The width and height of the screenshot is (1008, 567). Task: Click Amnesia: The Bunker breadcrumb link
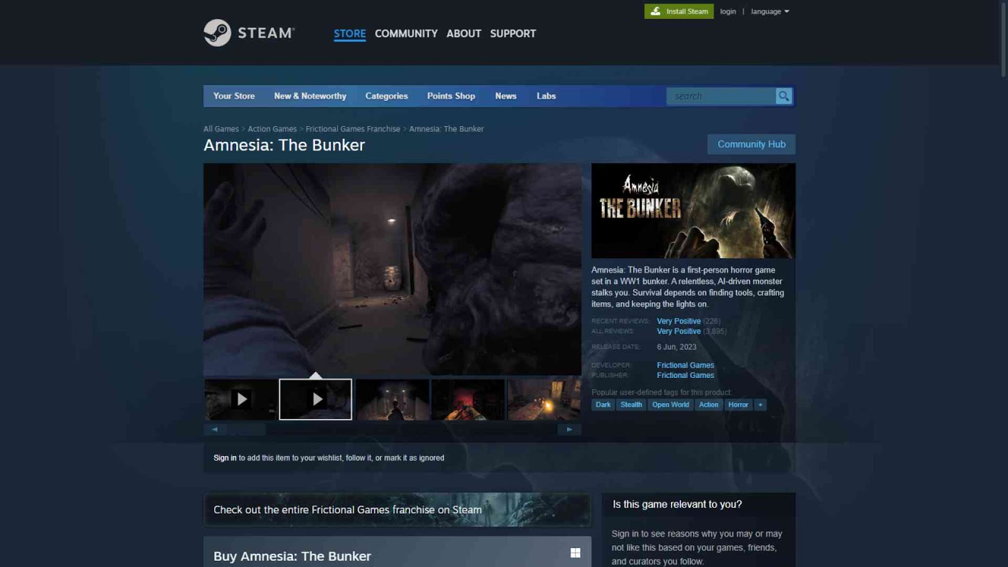click(447, 129)
